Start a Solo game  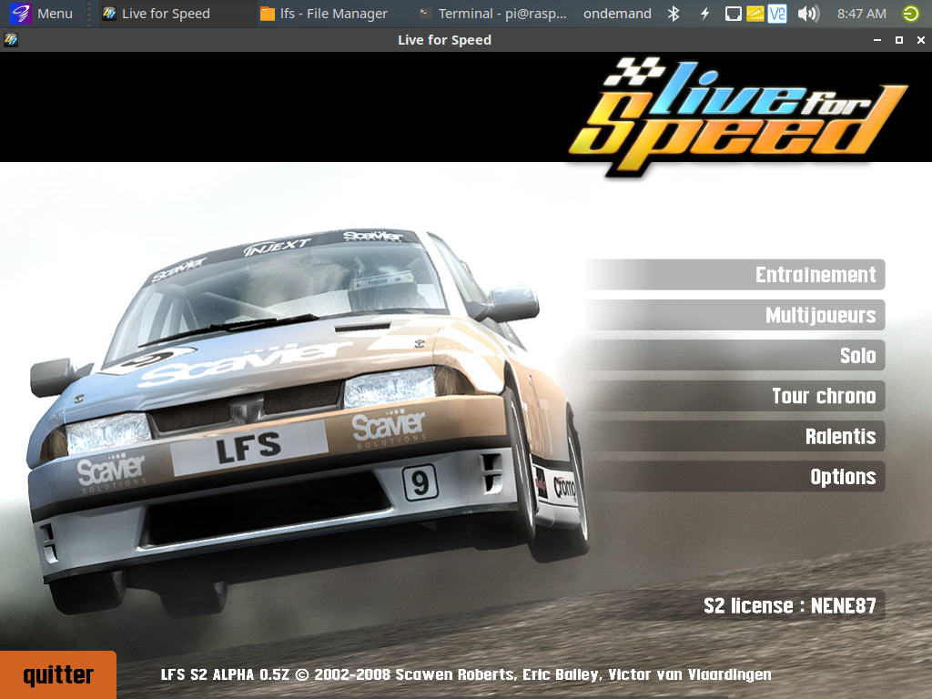coord(735,356)
